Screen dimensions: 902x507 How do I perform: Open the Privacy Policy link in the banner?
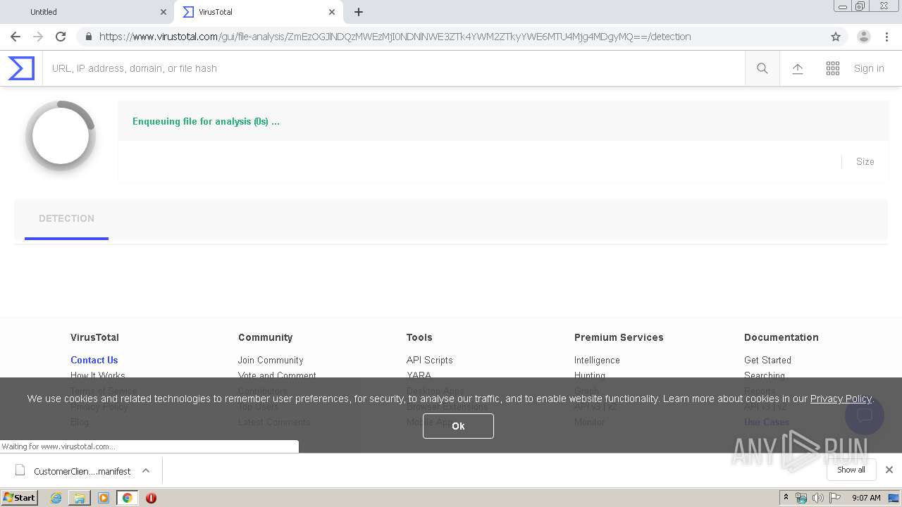(x=841, y=399)
